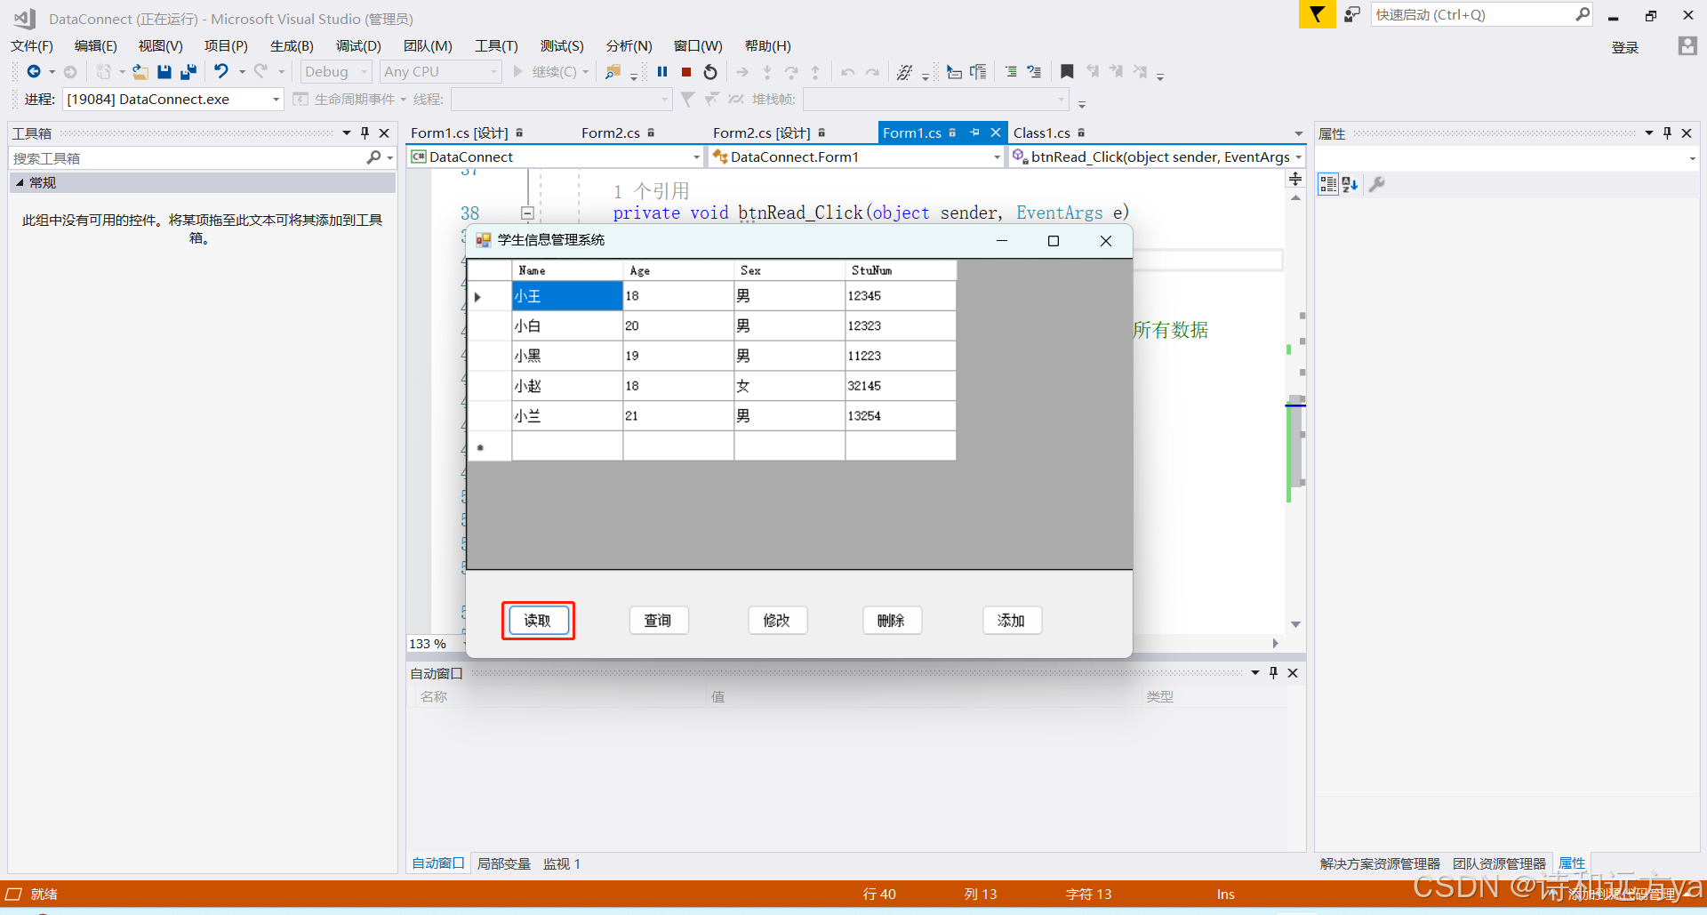Collapse the btnRead_Click code region on line 38

point(527,213)
